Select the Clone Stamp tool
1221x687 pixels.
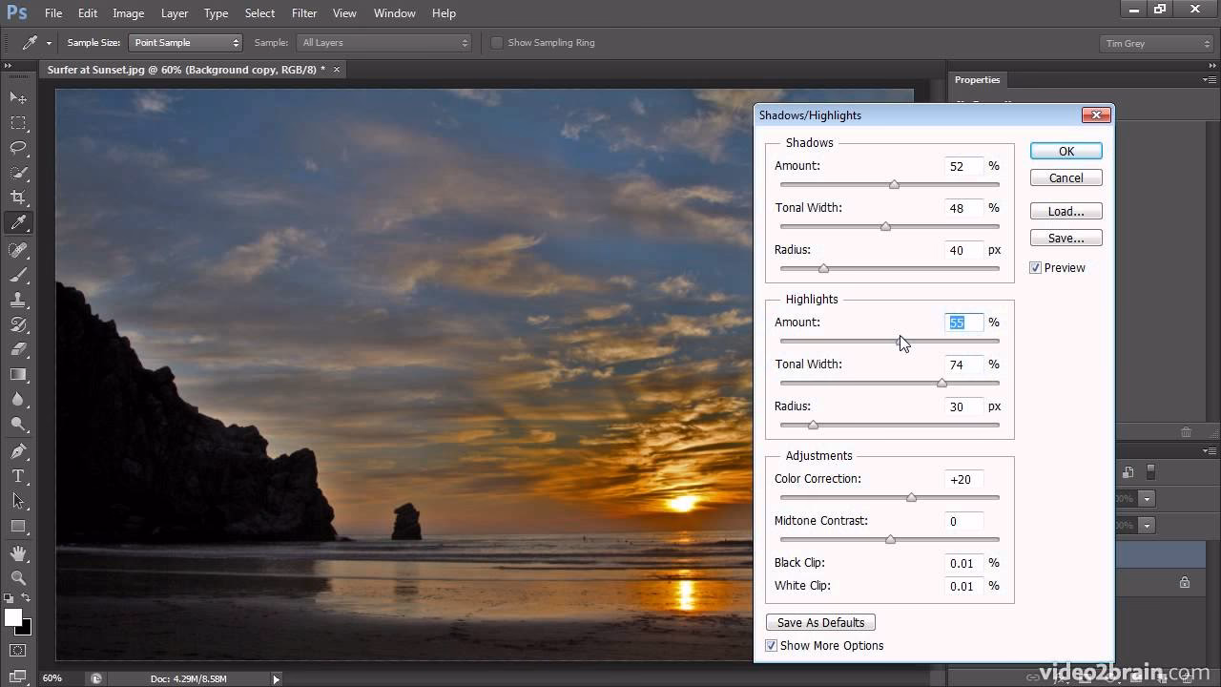pos(19,298)
